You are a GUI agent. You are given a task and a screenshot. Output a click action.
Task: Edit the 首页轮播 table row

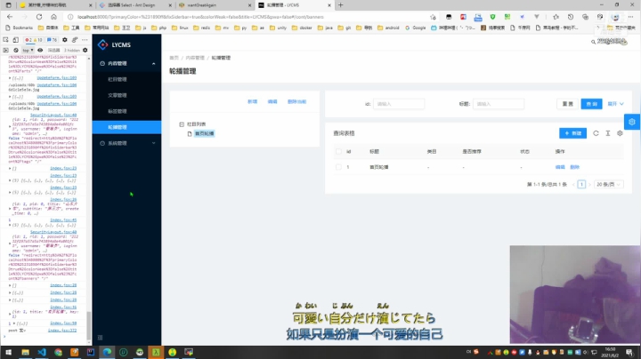pyautogui.click(x=560, y=167)
